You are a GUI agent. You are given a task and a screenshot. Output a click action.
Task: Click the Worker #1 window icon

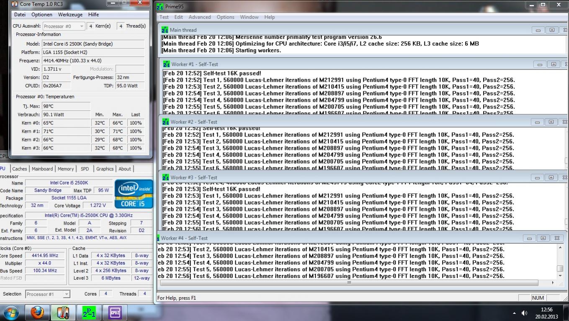[x=167, y=64]
